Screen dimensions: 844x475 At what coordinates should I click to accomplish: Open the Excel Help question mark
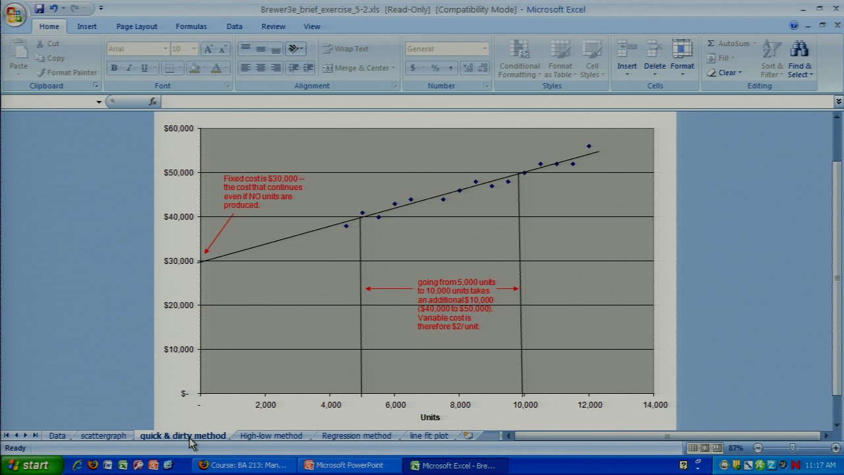794,26
